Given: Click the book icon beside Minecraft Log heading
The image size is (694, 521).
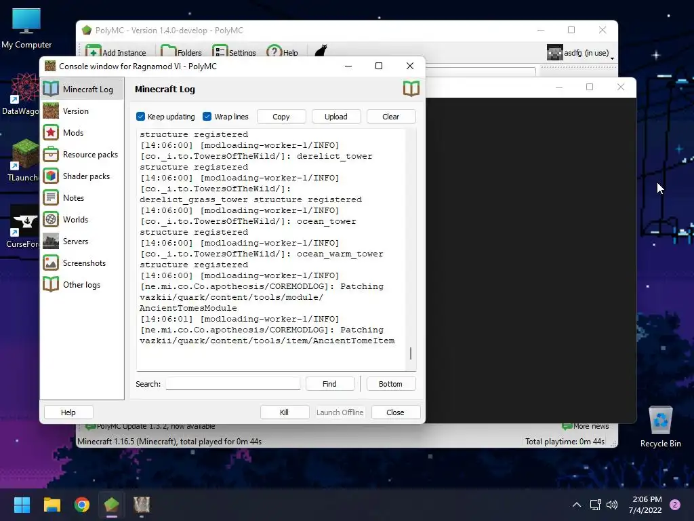Looking at the screenshot, I should click(x=411, y=89).
